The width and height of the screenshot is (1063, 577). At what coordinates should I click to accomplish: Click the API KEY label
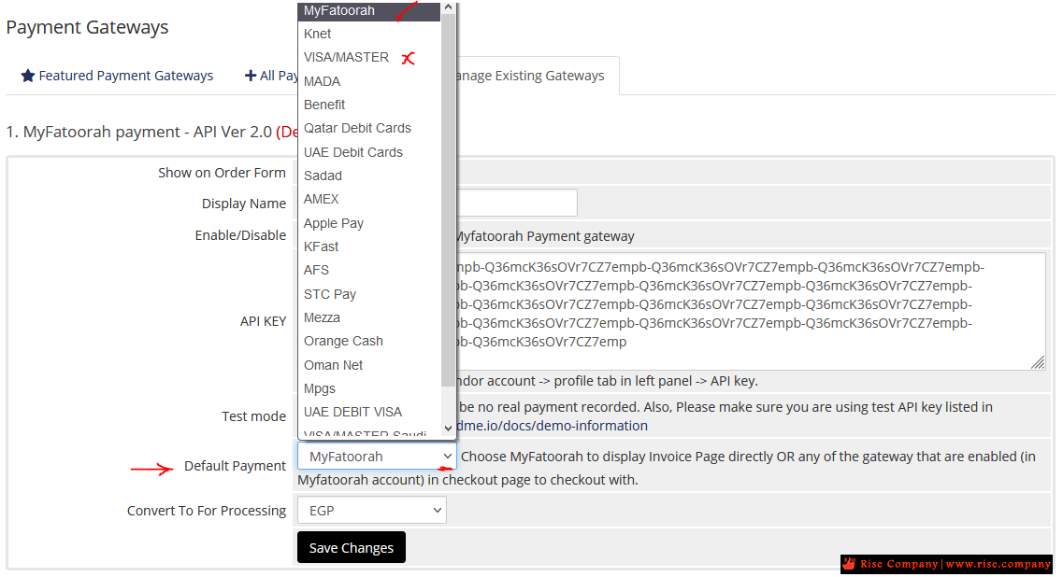pos(263,321)
